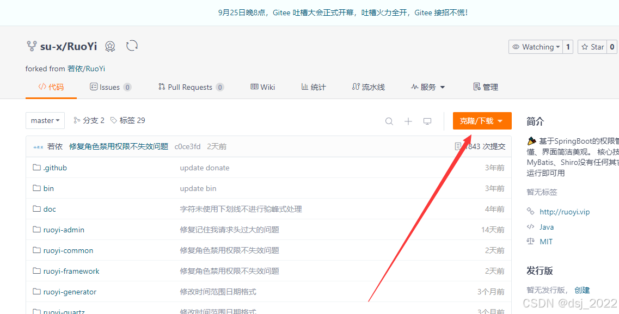Open the ruoyi-generator folder
619x314 pixels.
70,292
